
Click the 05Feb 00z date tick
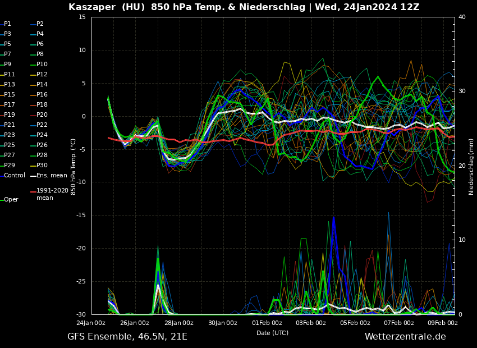click(355, 323)
